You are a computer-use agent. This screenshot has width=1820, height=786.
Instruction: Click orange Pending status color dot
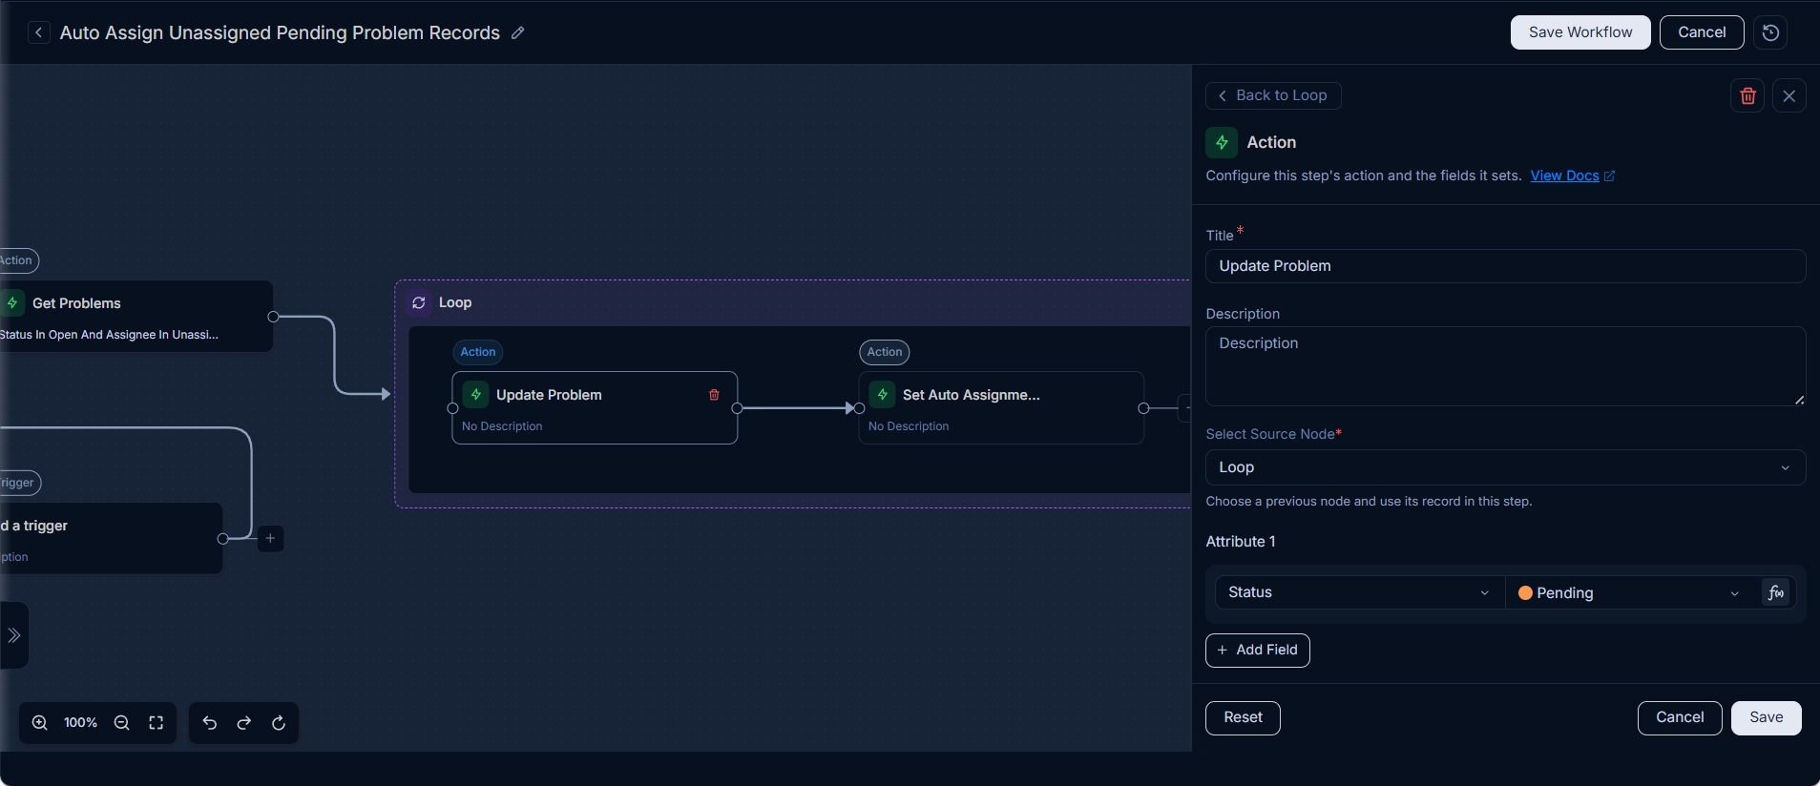(x=1525, y=593)
